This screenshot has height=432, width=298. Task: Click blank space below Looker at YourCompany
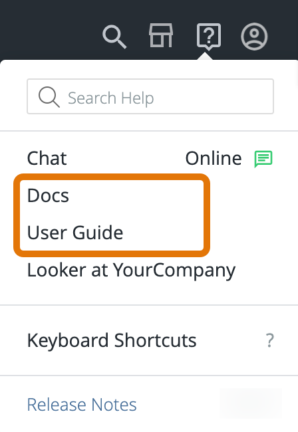[149, 292]
